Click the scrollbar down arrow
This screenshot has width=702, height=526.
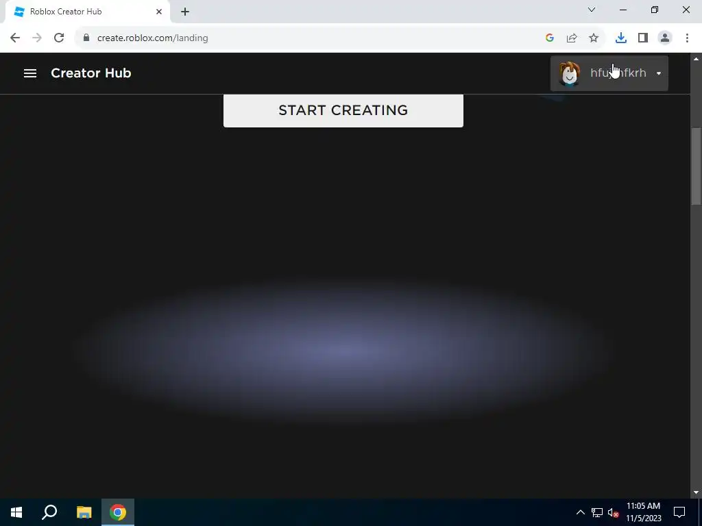pyautogui.click(x=697, y=492)
